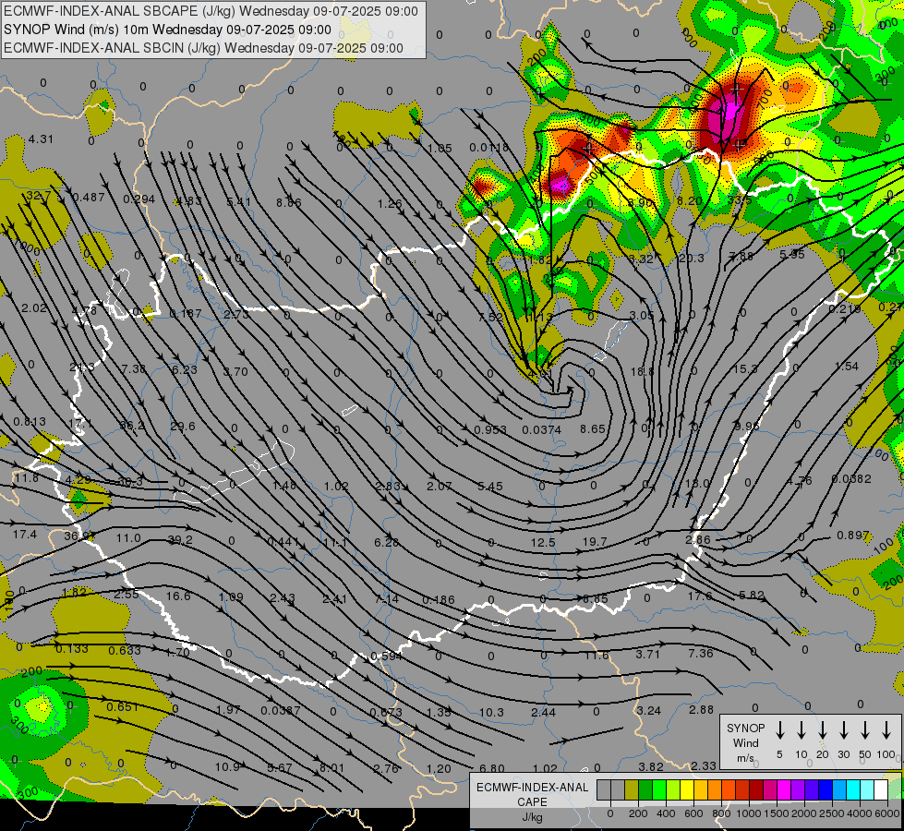Image resolution: width=904 pixels, height=831 pixels.
Task: Click the 1500 tick label in the CAPE legend
Action: [776, 813]
